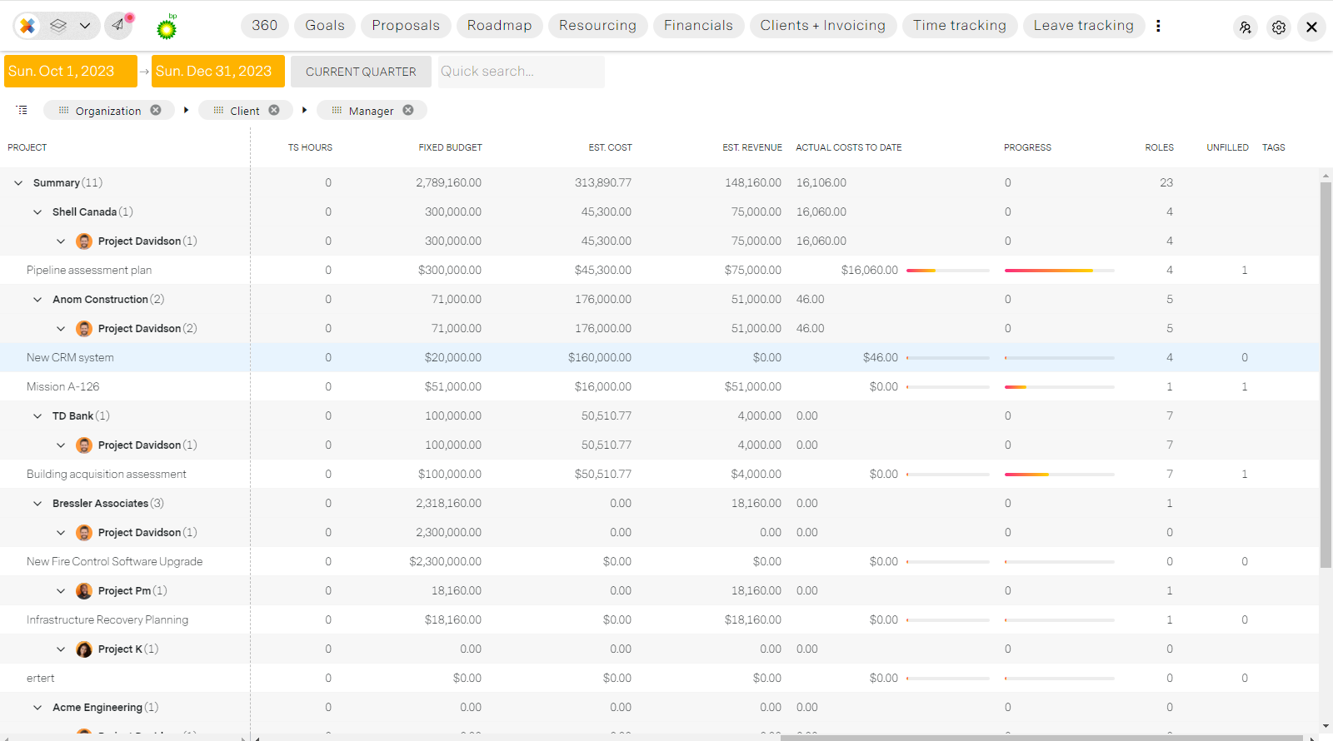Image resolution: width=1333 pixels, height=741 pixels.
Task: Click the colorful X app logo
Action: pyautogui.click(x=27, y=26)
